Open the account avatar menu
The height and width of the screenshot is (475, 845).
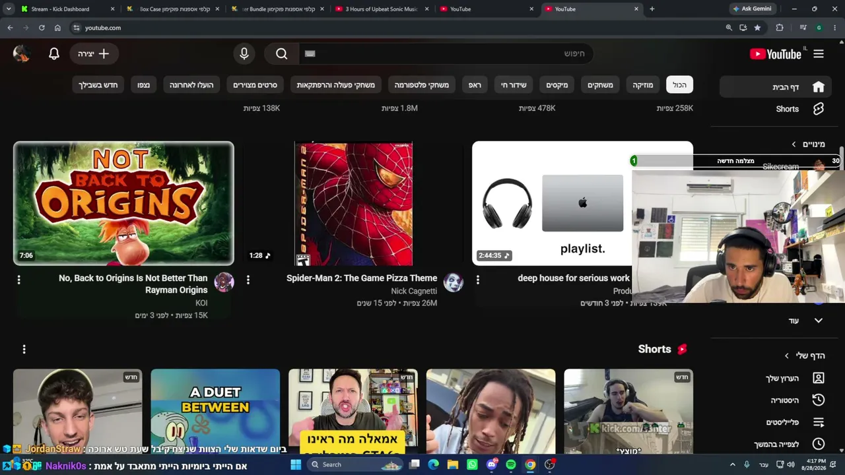(22, 54)
